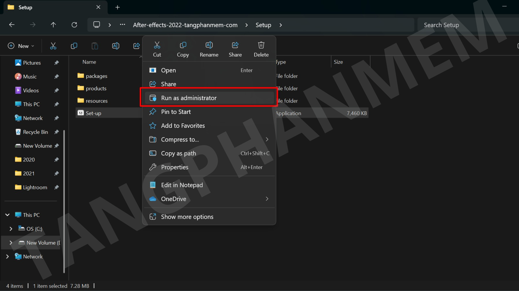Expand OS (C:) drive tree node
Screen dimensions: 519x291
(x=11, y=229)
